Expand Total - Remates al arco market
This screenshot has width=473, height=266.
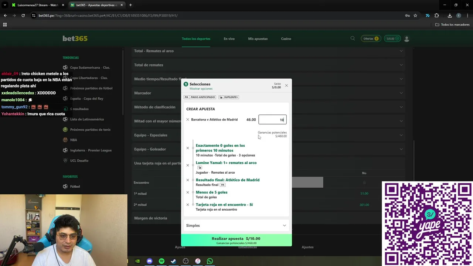tap(269, 51)
